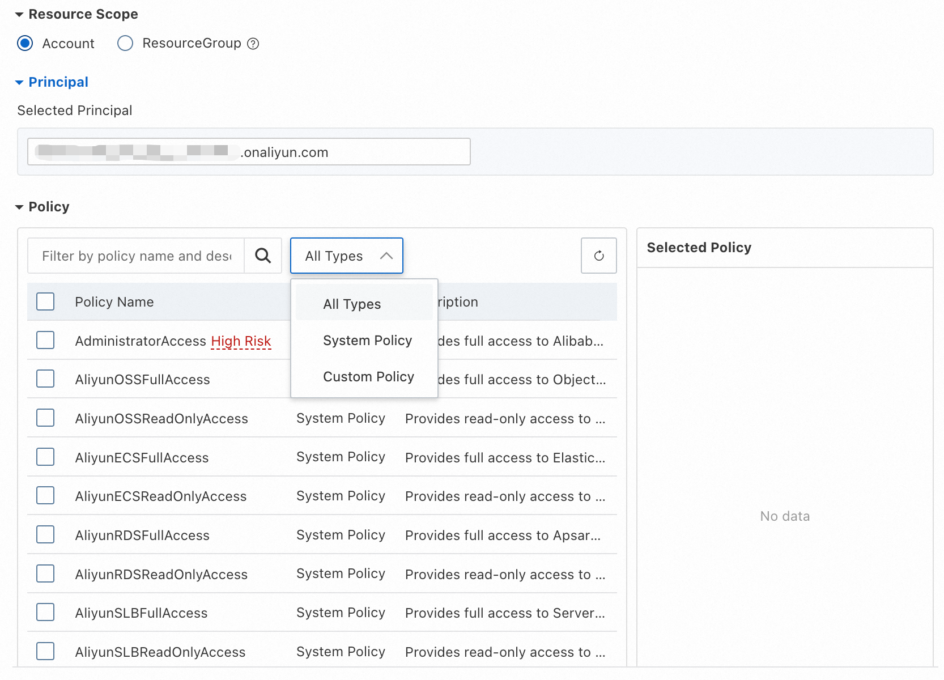
Task: Click the Selected Policy panel heading
Action: click(x=699, y=248)
